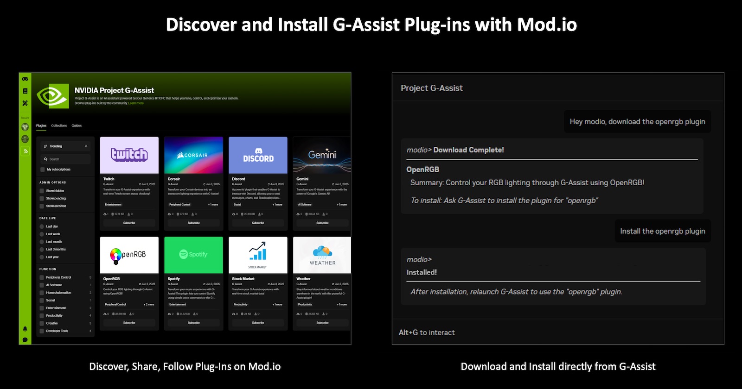Screen dimensions: 742x389
Task: Click the subscribers icon on Spotify card
Action: 169,314
